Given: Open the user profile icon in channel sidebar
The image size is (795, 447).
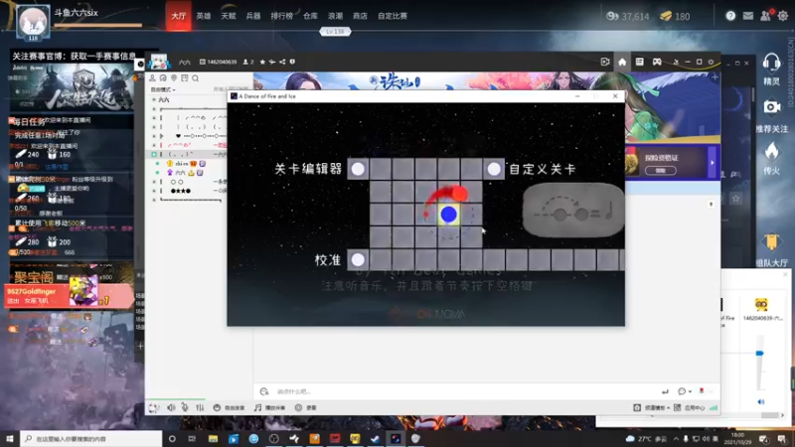Looking at the screenshot, I should [x=152, y=78].
